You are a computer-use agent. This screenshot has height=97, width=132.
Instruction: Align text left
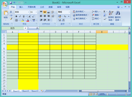coord(41,16)
